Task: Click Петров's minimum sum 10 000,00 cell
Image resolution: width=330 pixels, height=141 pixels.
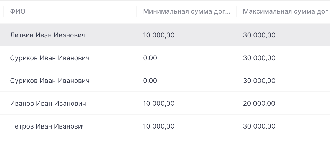Action: [159, 126]
